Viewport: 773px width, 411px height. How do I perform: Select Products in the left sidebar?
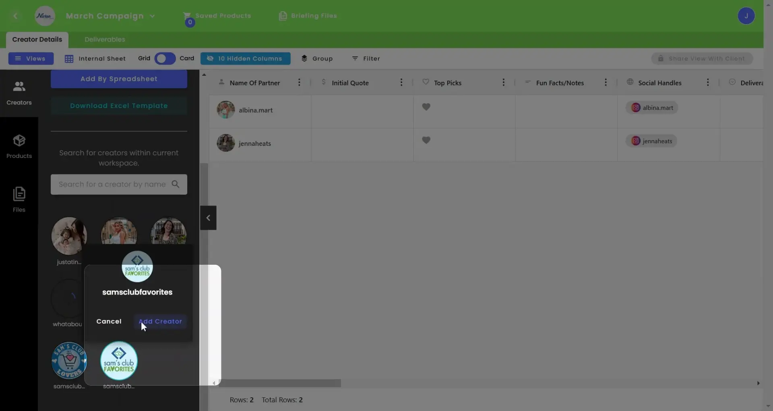[x=19, y=147]
